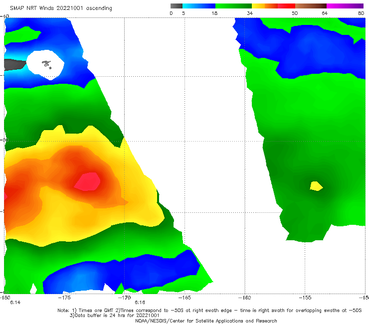Screen dimensions: 369x324
Task: Click the title 'SMAP NRT Winds 20221001 ascending'
Action: point(61,8)
